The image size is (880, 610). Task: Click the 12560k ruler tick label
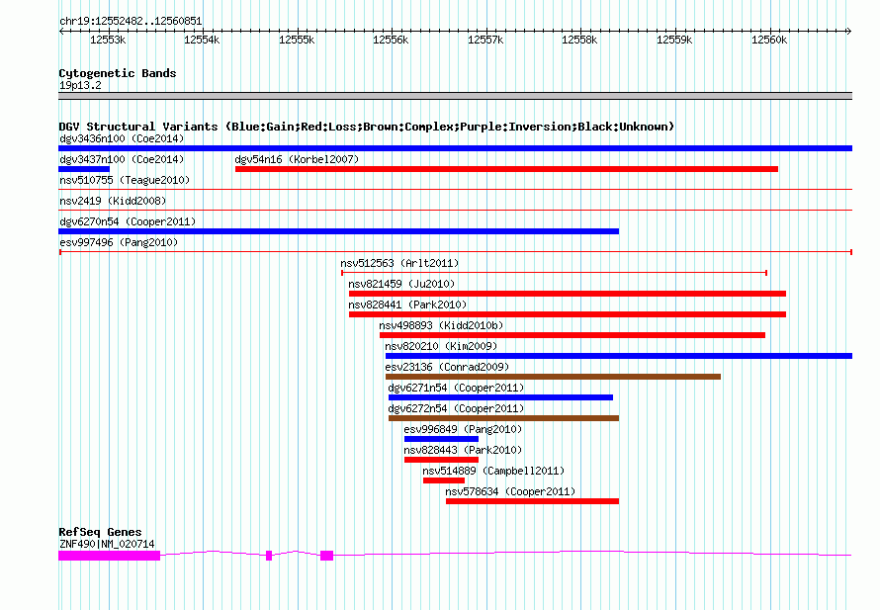769,40
